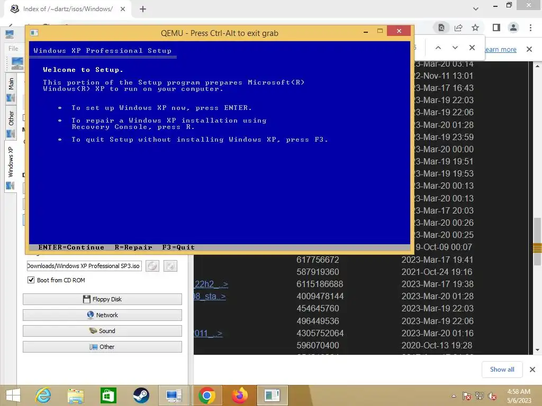Switch to the QEMU window taskbar icon

point(273,395)
